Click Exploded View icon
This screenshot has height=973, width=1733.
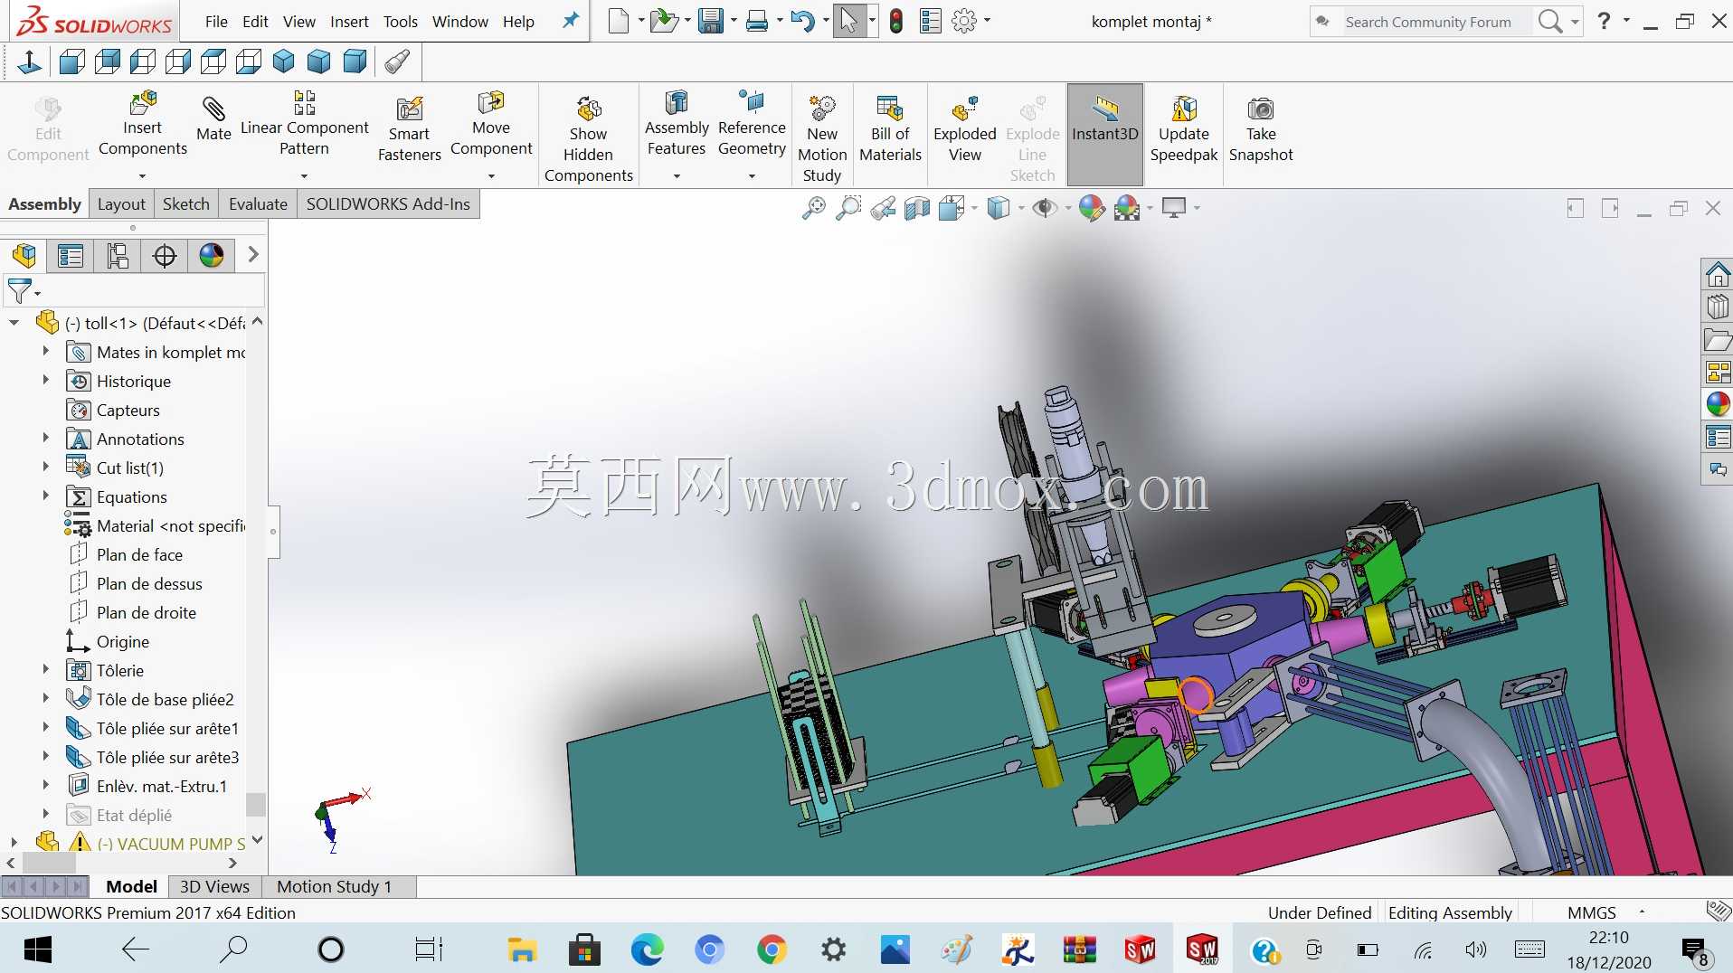[x=965, y=129]
